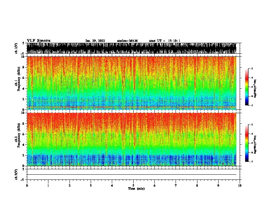
Task: Click the "station=MAM" label
Action: pos(127,41)
